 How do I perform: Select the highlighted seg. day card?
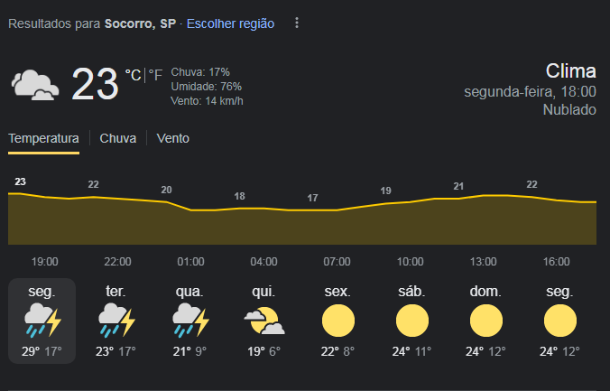pos(42,321)
